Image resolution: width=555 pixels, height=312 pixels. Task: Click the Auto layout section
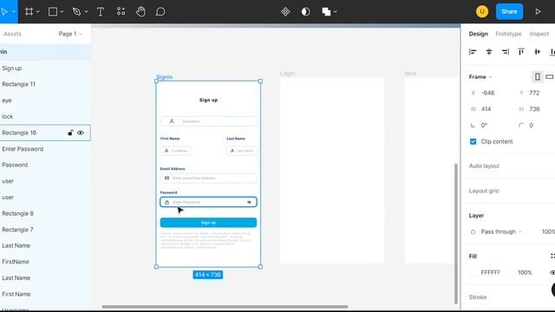coord(484,166)
